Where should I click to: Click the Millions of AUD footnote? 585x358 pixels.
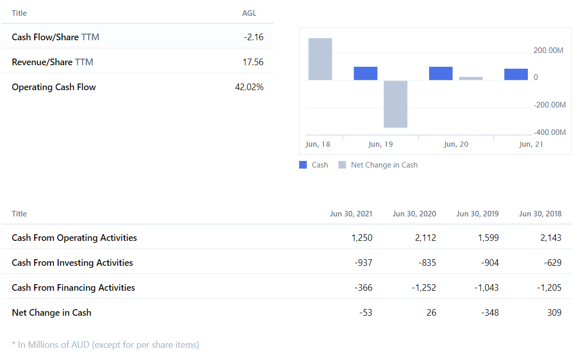click(105, 345)
